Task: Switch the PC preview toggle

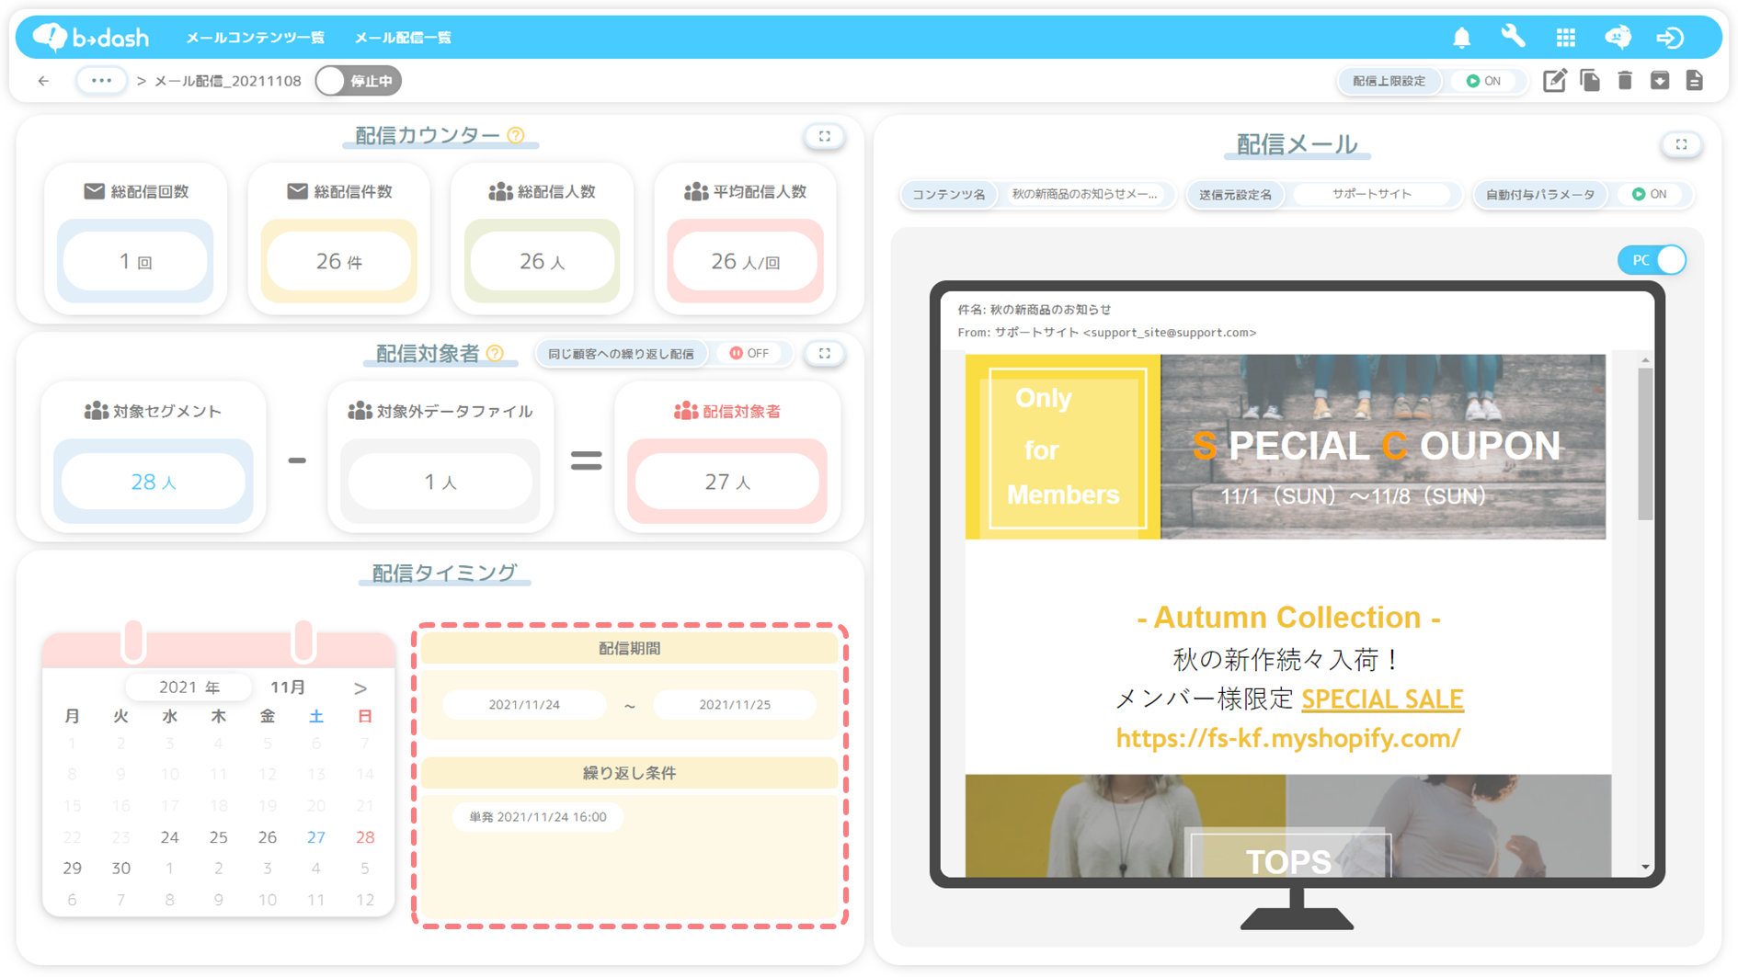Action: point(1652,260)
